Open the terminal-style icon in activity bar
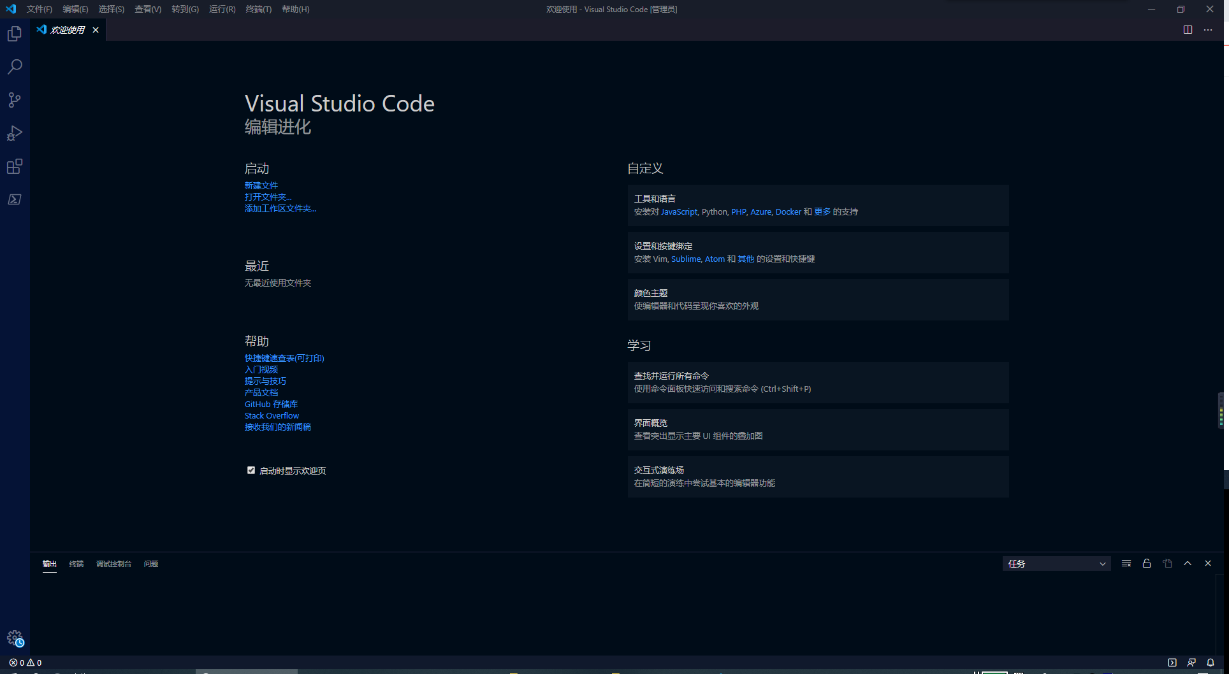Viewport: 1229px width, 674px height. click(15, 199)
